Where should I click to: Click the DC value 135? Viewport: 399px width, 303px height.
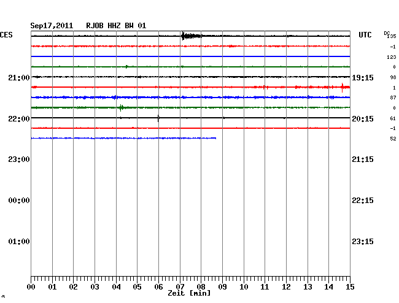(392, 36)
